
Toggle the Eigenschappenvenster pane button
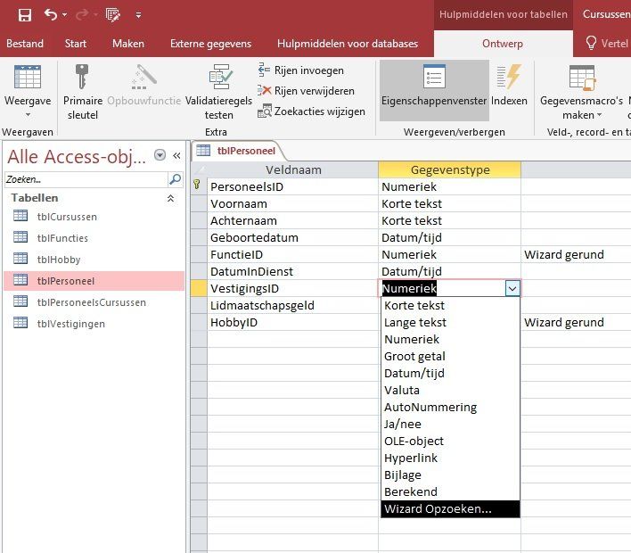434,89
